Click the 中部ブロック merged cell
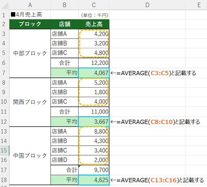Screen dimensions: 207x187 [30, 53]
